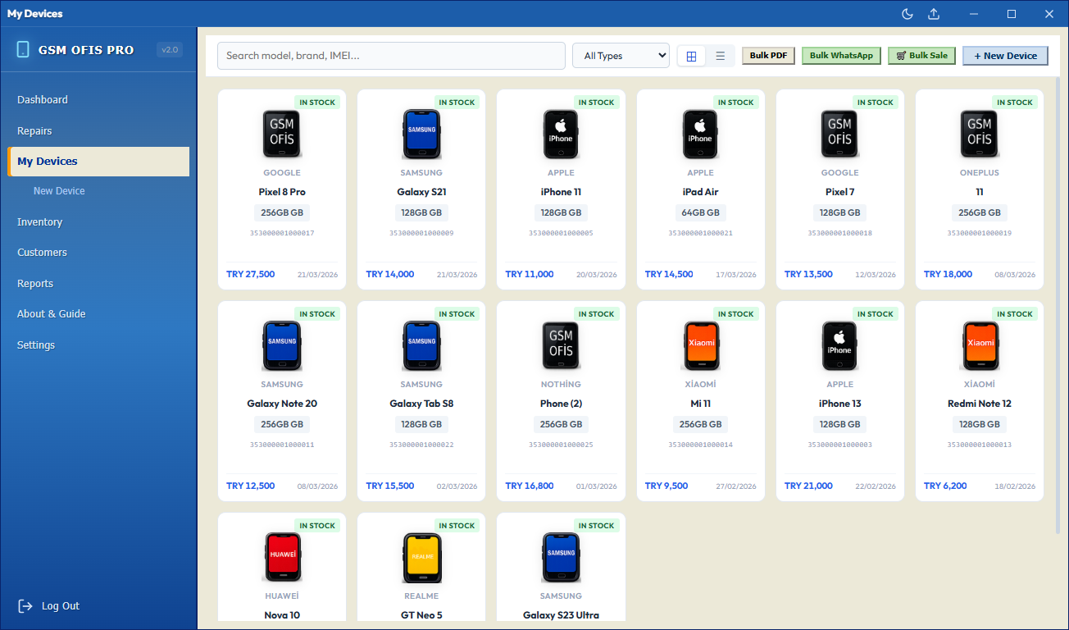Click the TRY 21,000 price on iPhone 13
1069x630 pixels.
(x=808, y=486)
